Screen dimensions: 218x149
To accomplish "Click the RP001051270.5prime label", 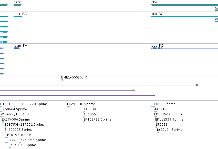I will pyautogui.click(x=30, y=104).
